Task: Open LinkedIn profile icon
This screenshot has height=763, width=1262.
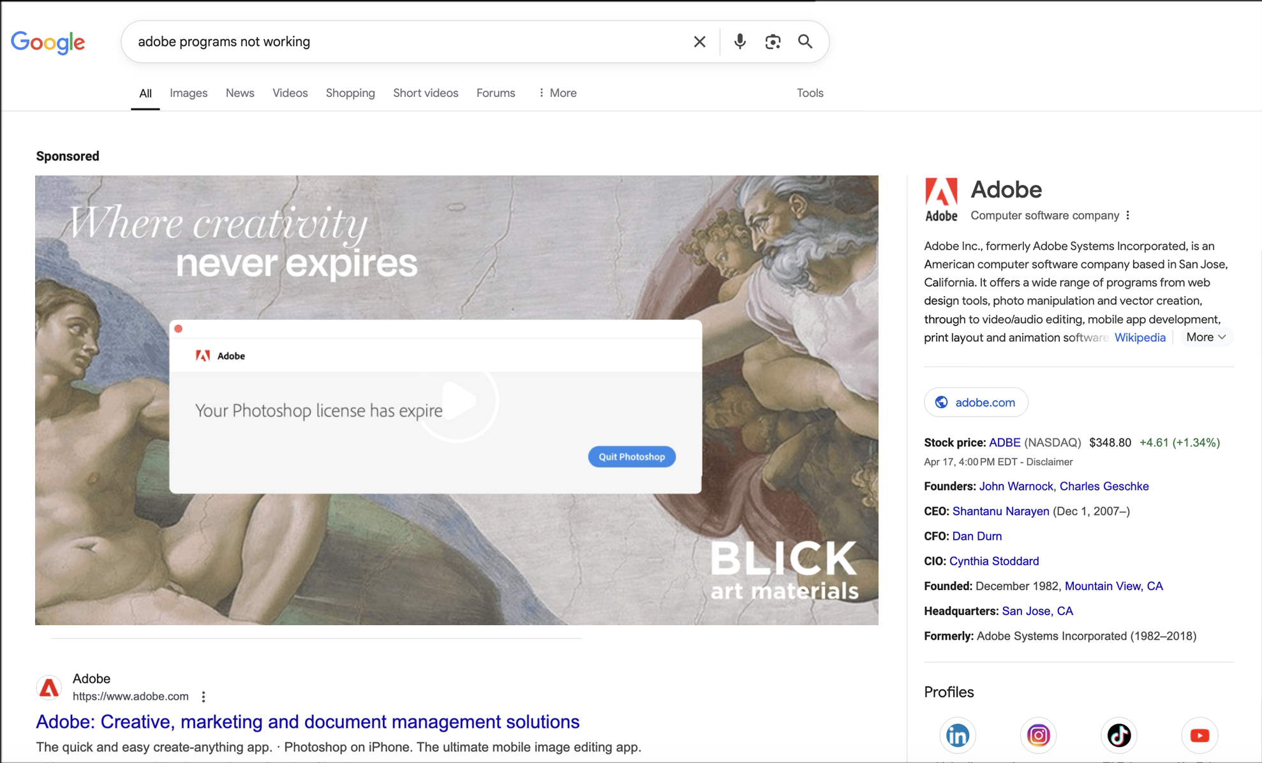Action: tap(957, 735)
